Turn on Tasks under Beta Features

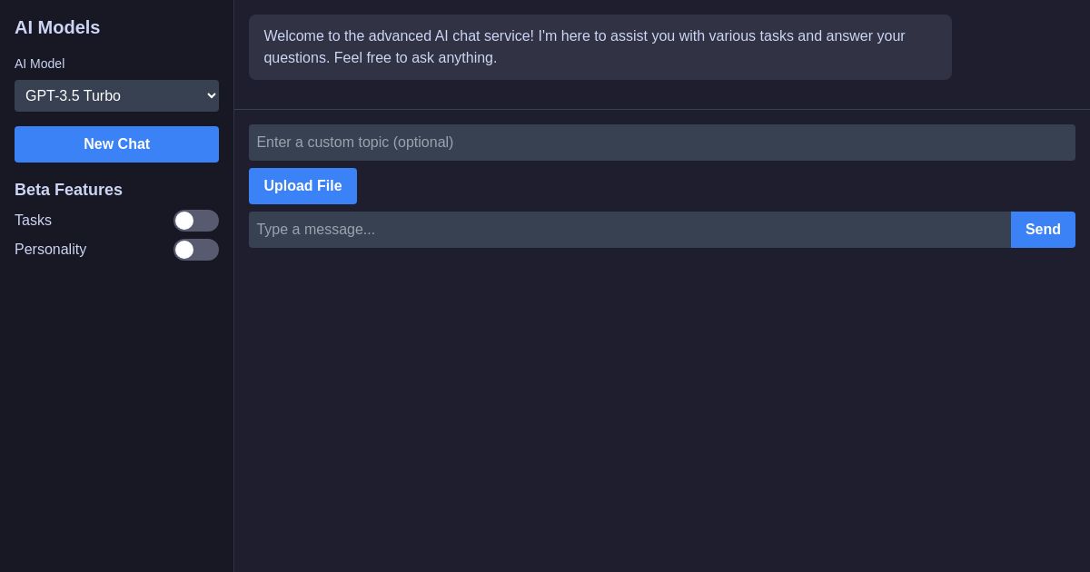click(x=196, y=221)
